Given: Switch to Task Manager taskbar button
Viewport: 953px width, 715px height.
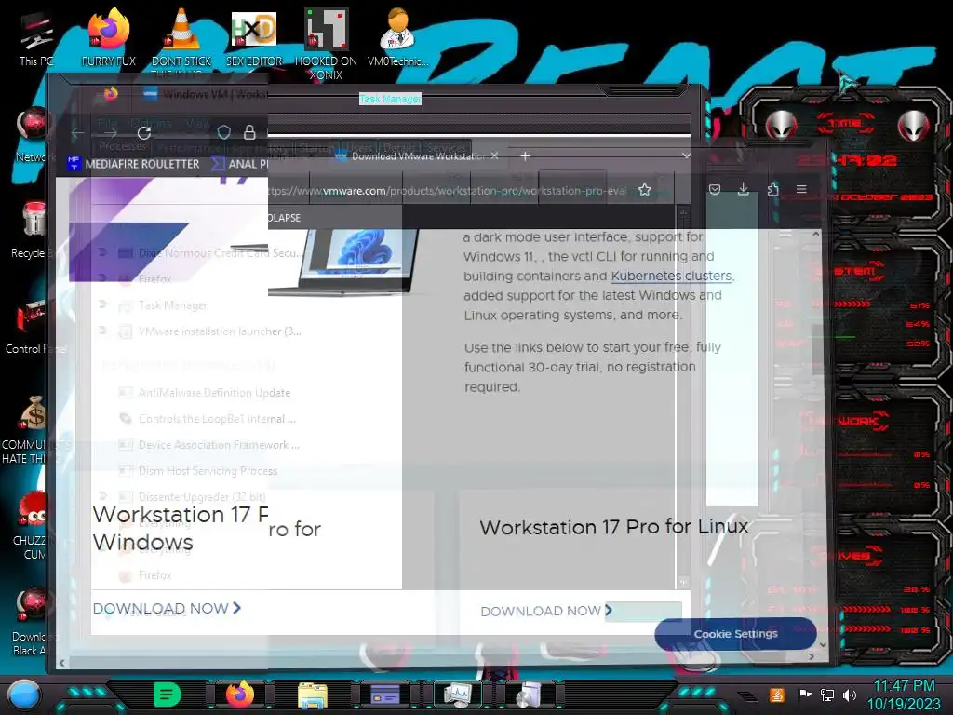Looking at the screenshot, I should coord(458,695).
